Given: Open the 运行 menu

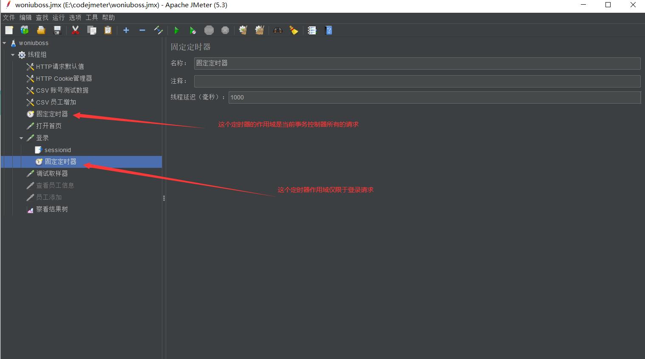Looking at the screenshot, I should click(59, 17).
